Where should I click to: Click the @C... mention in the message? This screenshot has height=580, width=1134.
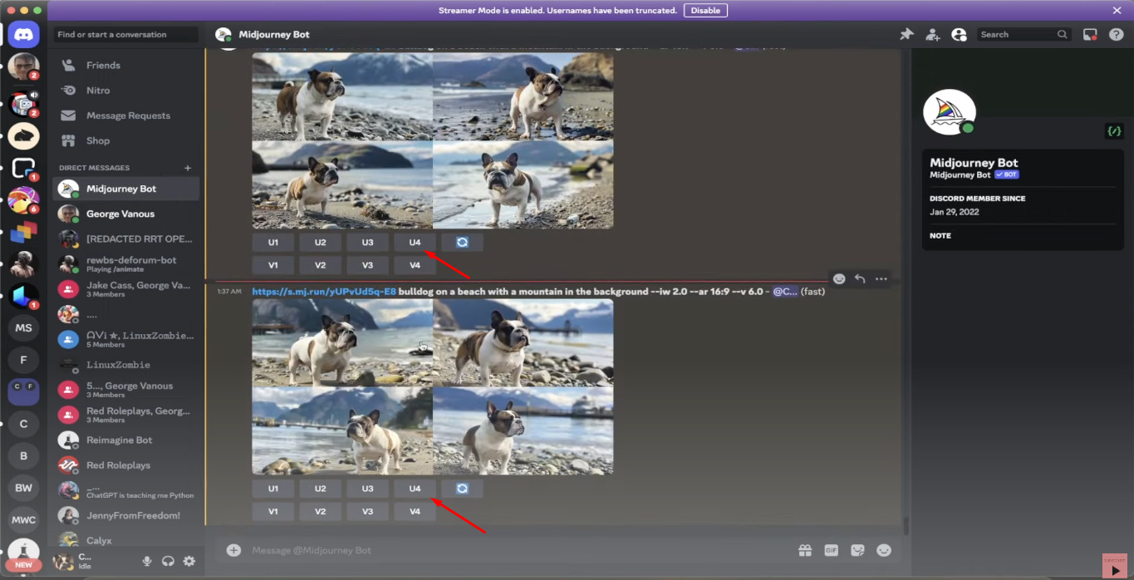pyautogui.click(x=785, y=292)
